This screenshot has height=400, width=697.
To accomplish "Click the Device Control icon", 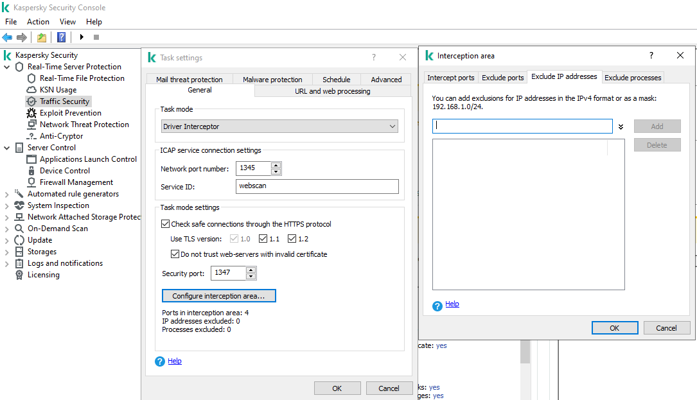I will tap(31, 171).
